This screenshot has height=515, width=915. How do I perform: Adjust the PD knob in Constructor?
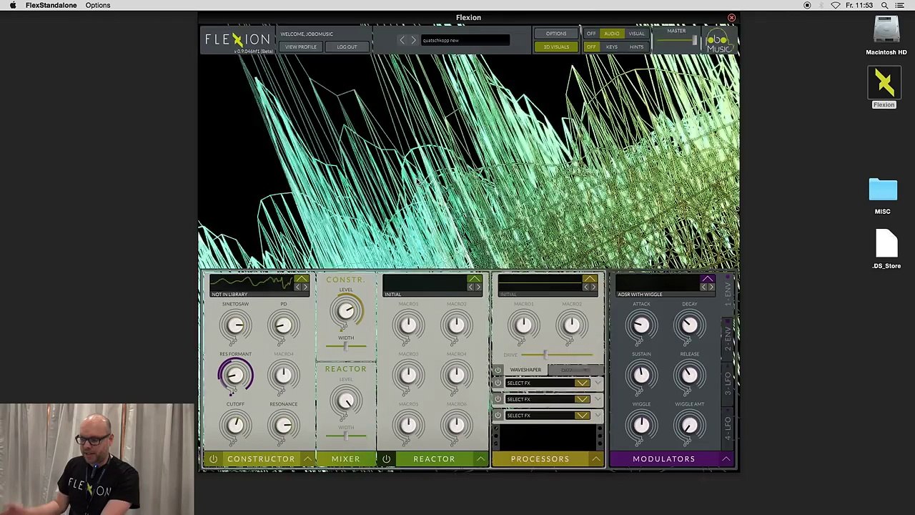(283, 325)
